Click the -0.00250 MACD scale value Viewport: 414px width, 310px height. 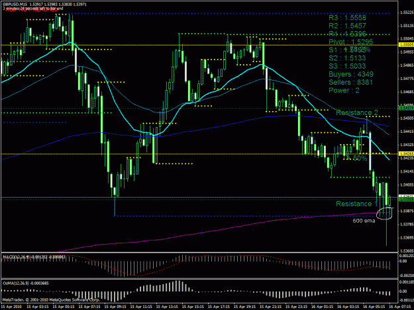(407, 276)
